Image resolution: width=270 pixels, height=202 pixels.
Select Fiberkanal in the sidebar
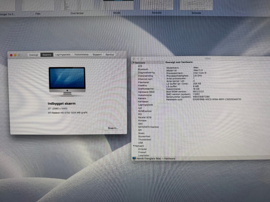tap(143, 82)
